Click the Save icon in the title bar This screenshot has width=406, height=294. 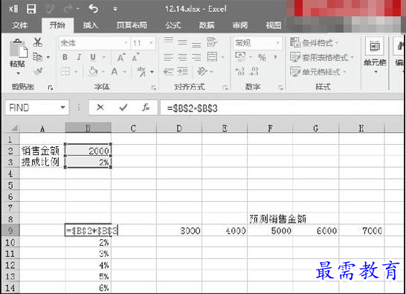31,9
